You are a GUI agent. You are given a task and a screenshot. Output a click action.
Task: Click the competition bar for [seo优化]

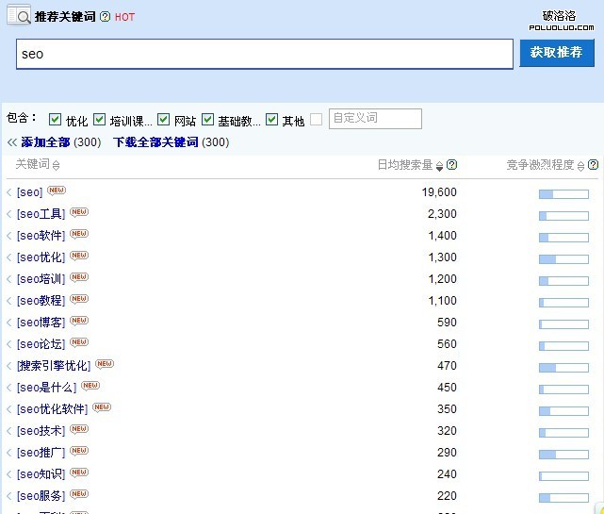tap(563, 258)
